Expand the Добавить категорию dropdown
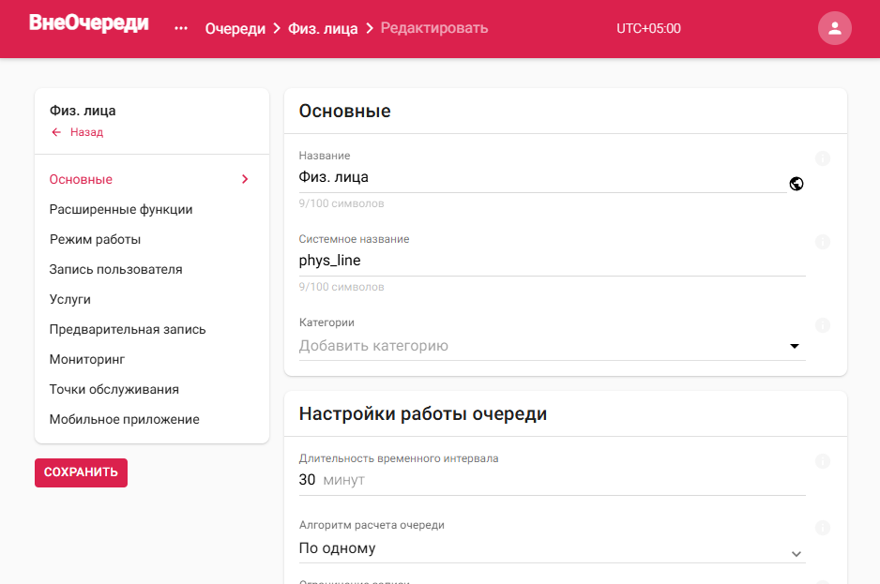Screen dimensions: 880x584 pyautogui.click(x=553, y=346)
